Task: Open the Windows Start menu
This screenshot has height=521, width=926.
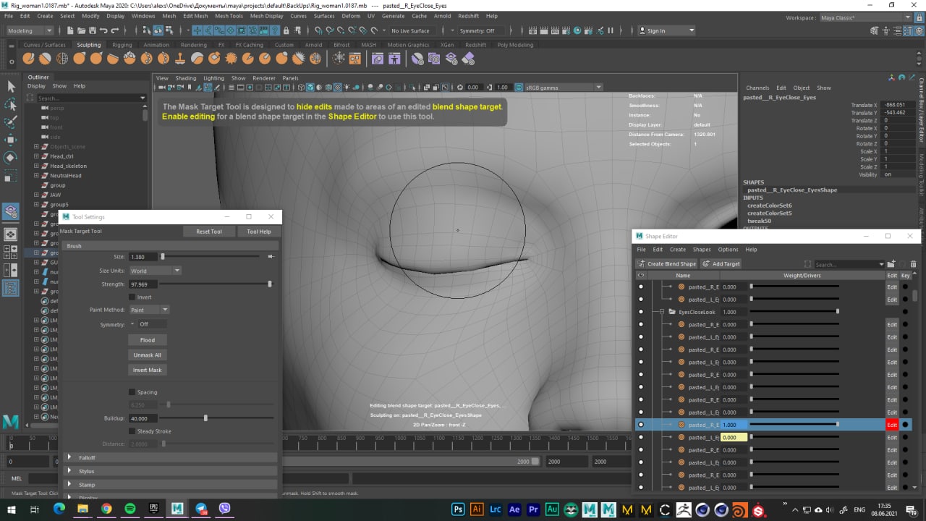Action: click(x=11, y=509)
